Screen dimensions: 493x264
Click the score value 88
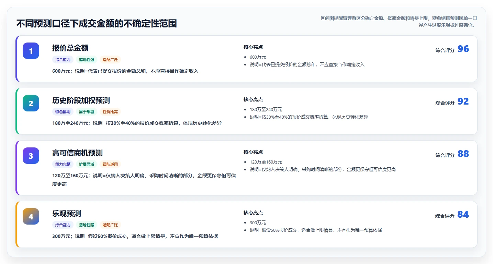[463, 154]
